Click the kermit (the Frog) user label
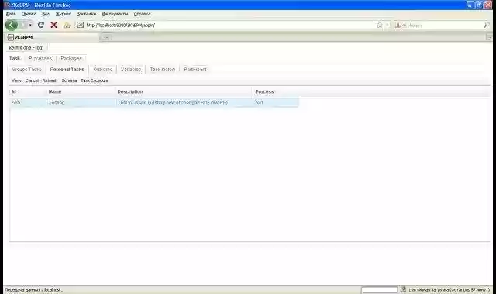Viewport: 496px width, 294px height. tap(26, 48)
